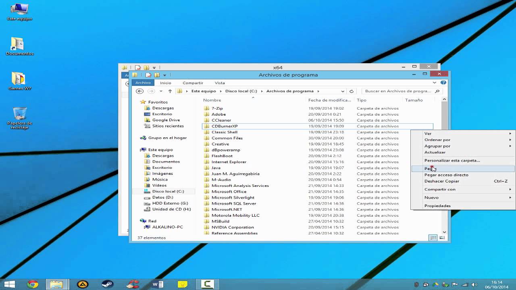Viewport: 516px width, 290px height.
Task: Select the CCleaner folder row
Action: tap(317, 120)
